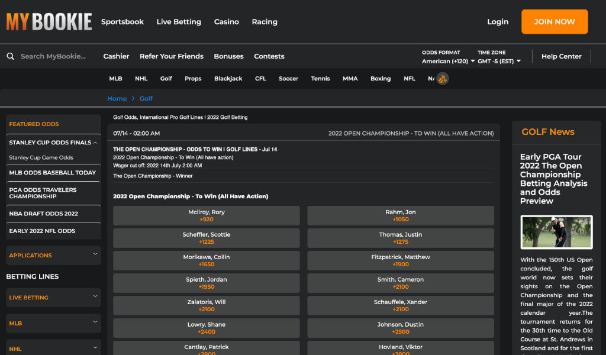Bet on Johnson, Dustin at +2500
This screenshot has height=355, width=606.
click(x=401, y=328)
